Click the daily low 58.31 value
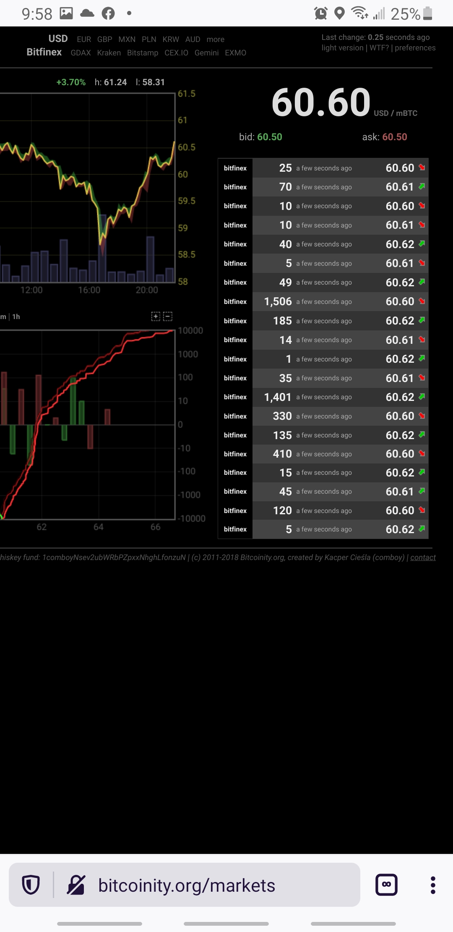The image size is (453, 932). click(x=154, y=82)
